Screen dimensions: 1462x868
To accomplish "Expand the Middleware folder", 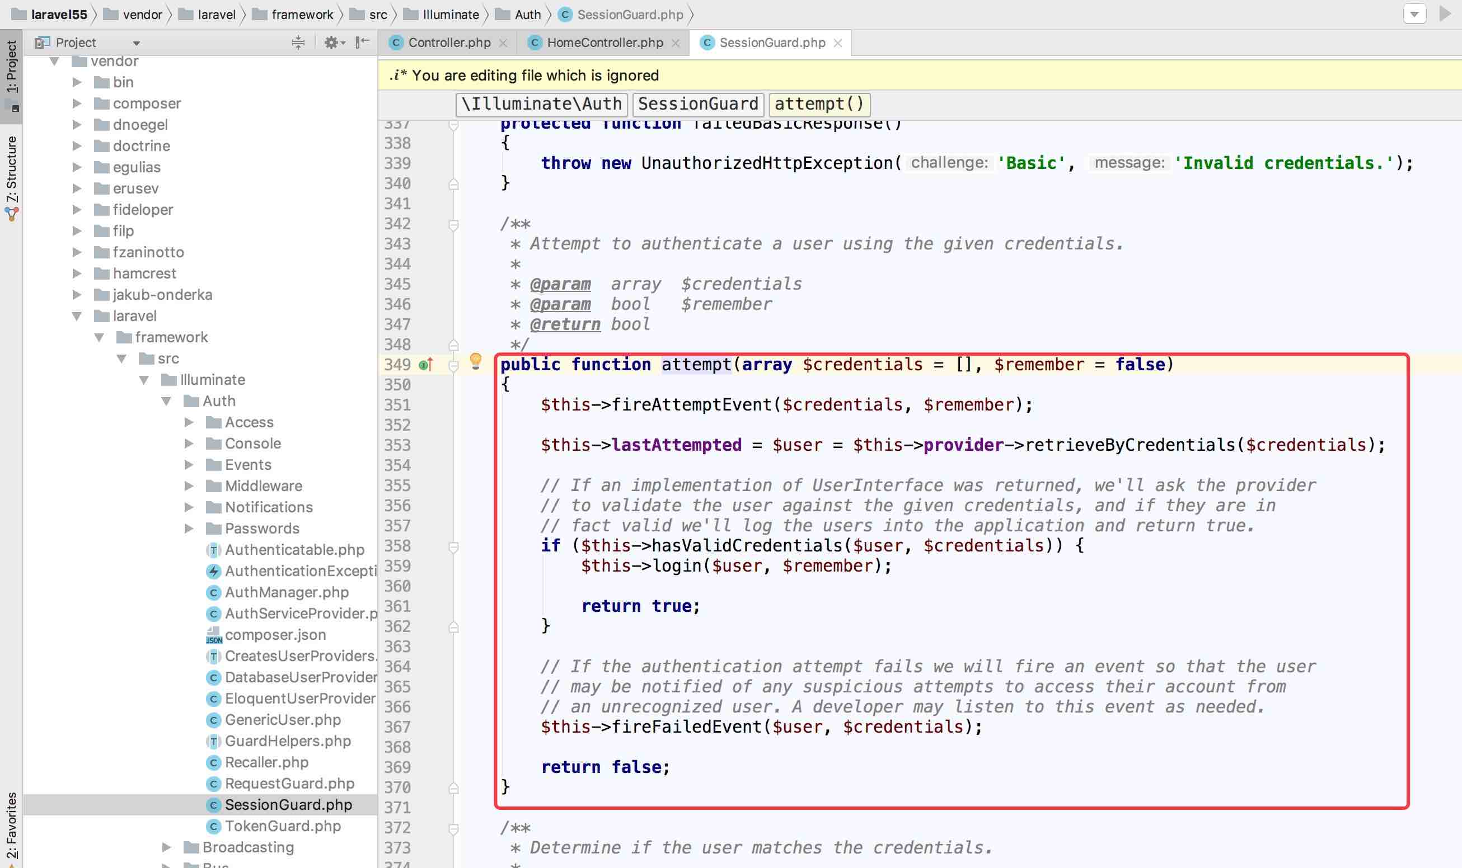I will pyautogui.click(x=189, y=486).
